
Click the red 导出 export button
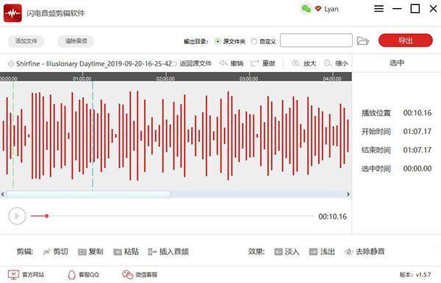click(x=405, y=40)
